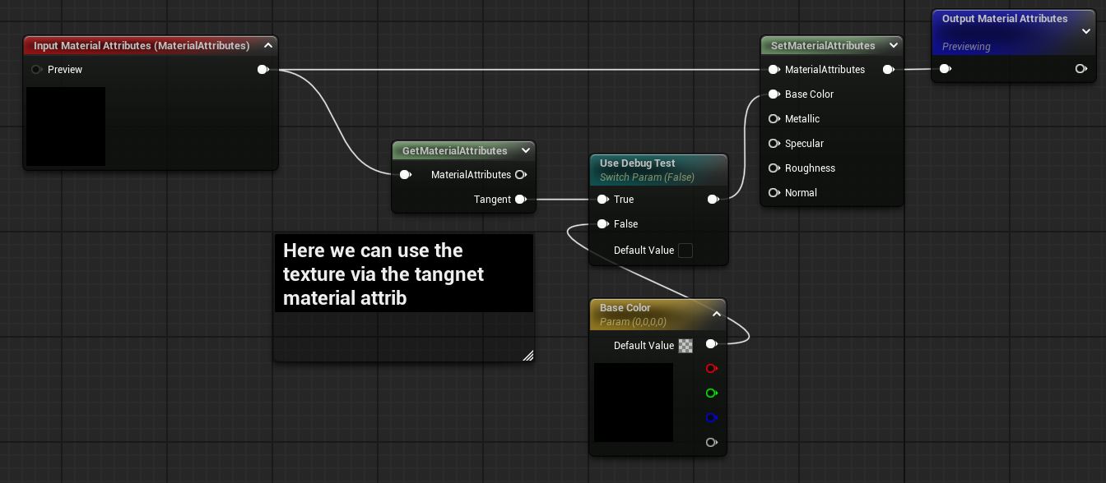Select the Input Material Attributes node title

click(x=142, y=46)
